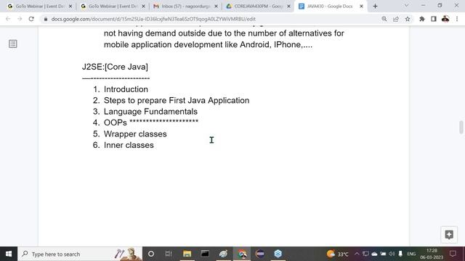Click the ENG language indicator
This screenshot has width=465, height=261.
tap(411, 254)
